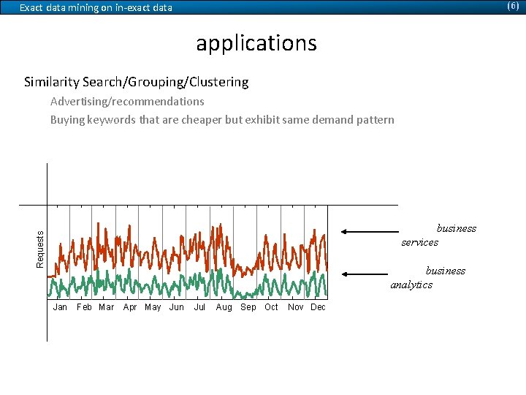The image size is (526, 395).
Task: Click the 'Nov' axis label
Action: click(295, 307)
